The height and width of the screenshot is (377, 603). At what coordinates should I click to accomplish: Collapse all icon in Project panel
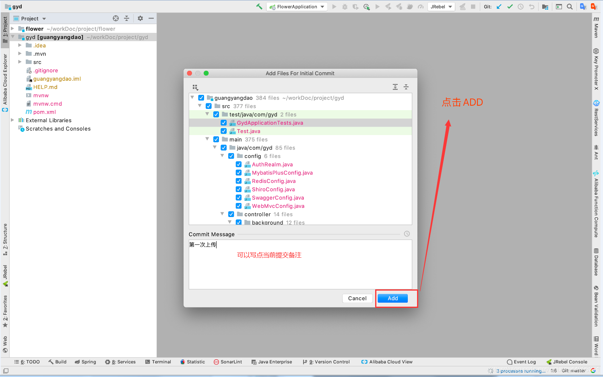[126, 18]
